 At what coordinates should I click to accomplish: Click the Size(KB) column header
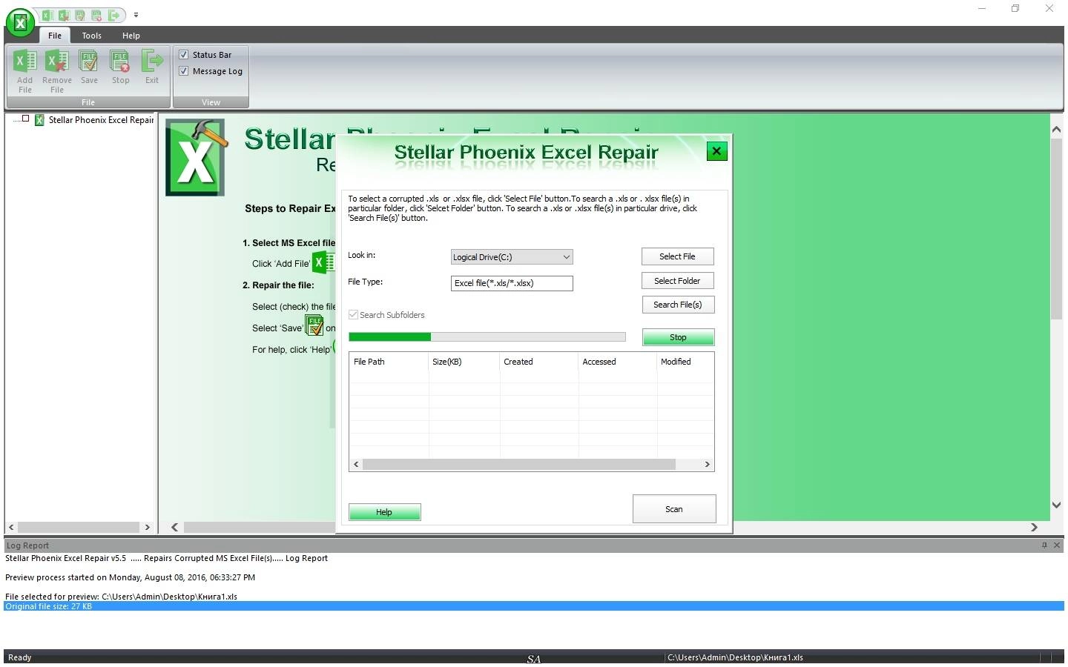coord(464,362)
